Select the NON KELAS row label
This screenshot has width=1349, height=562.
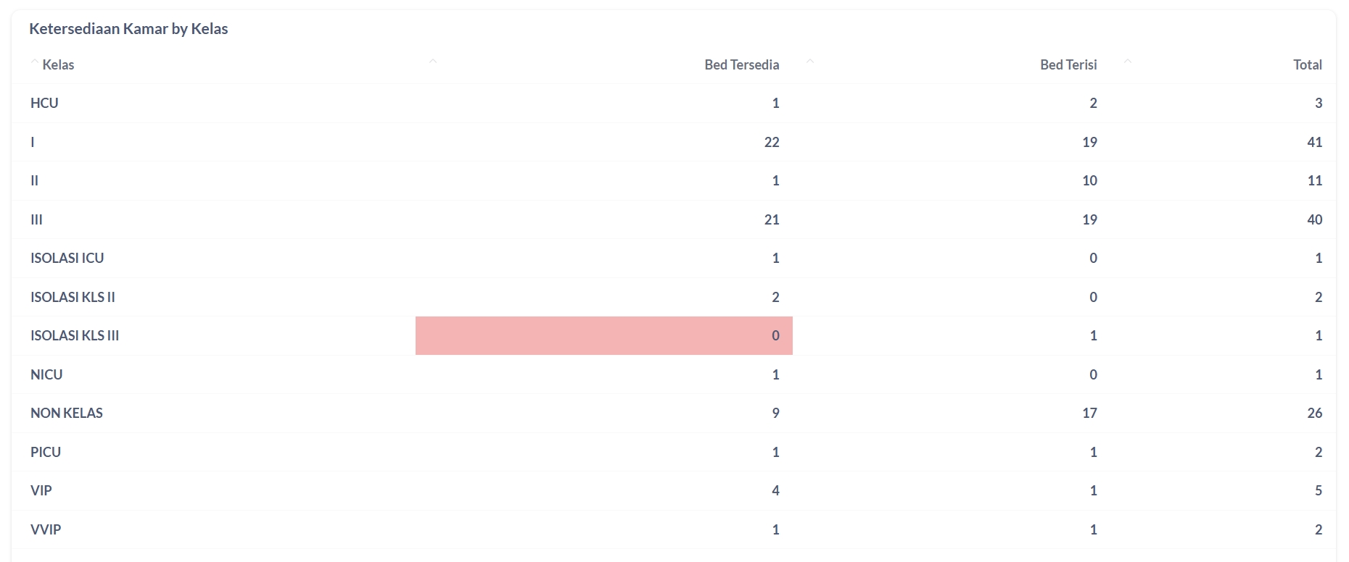tap(67, 414)
